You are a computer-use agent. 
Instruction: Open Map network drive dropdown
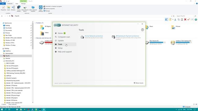(25, 9)
